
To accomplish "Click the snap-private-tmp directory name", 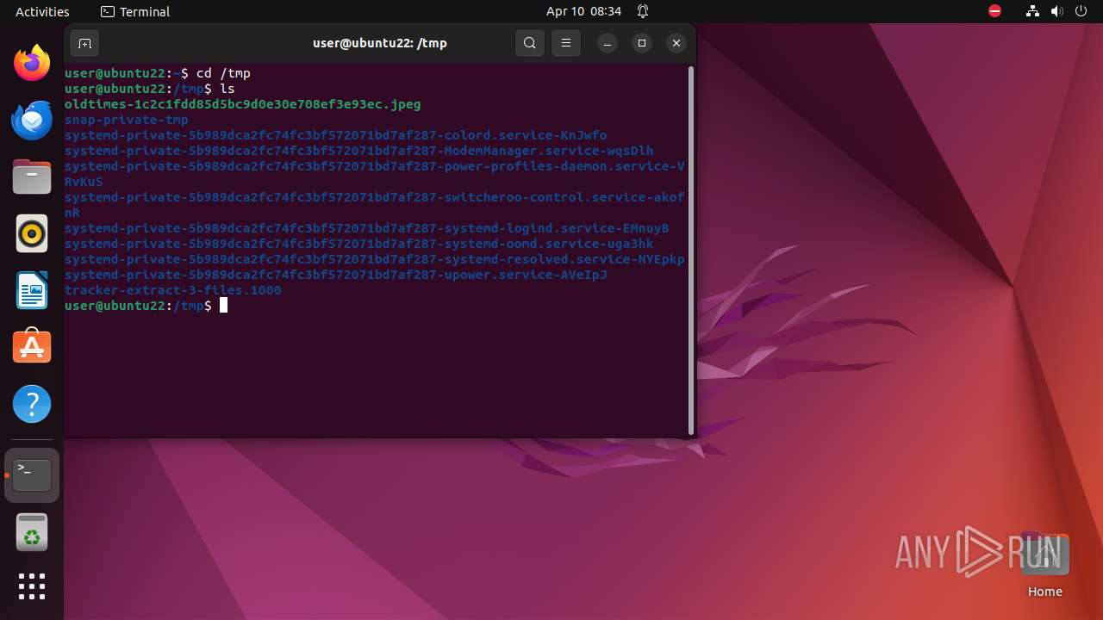I will (x=127, y=120).
